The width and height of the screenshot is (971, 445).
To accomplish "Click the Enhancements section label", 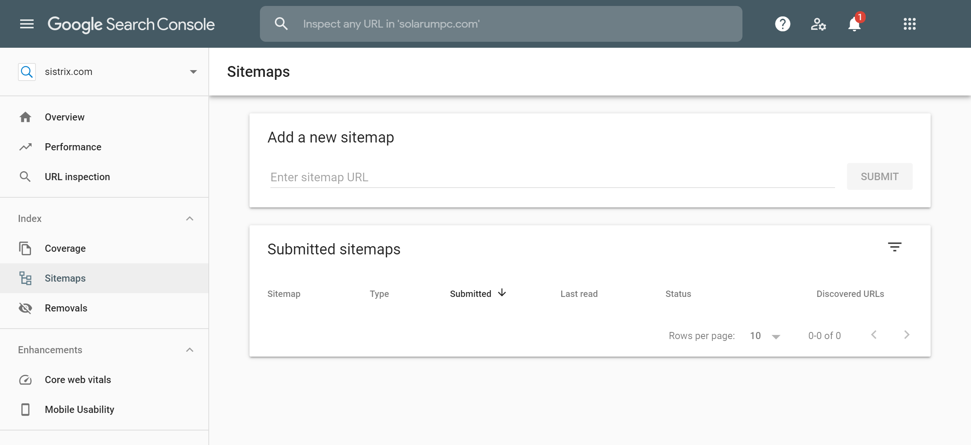I will 50,350.
